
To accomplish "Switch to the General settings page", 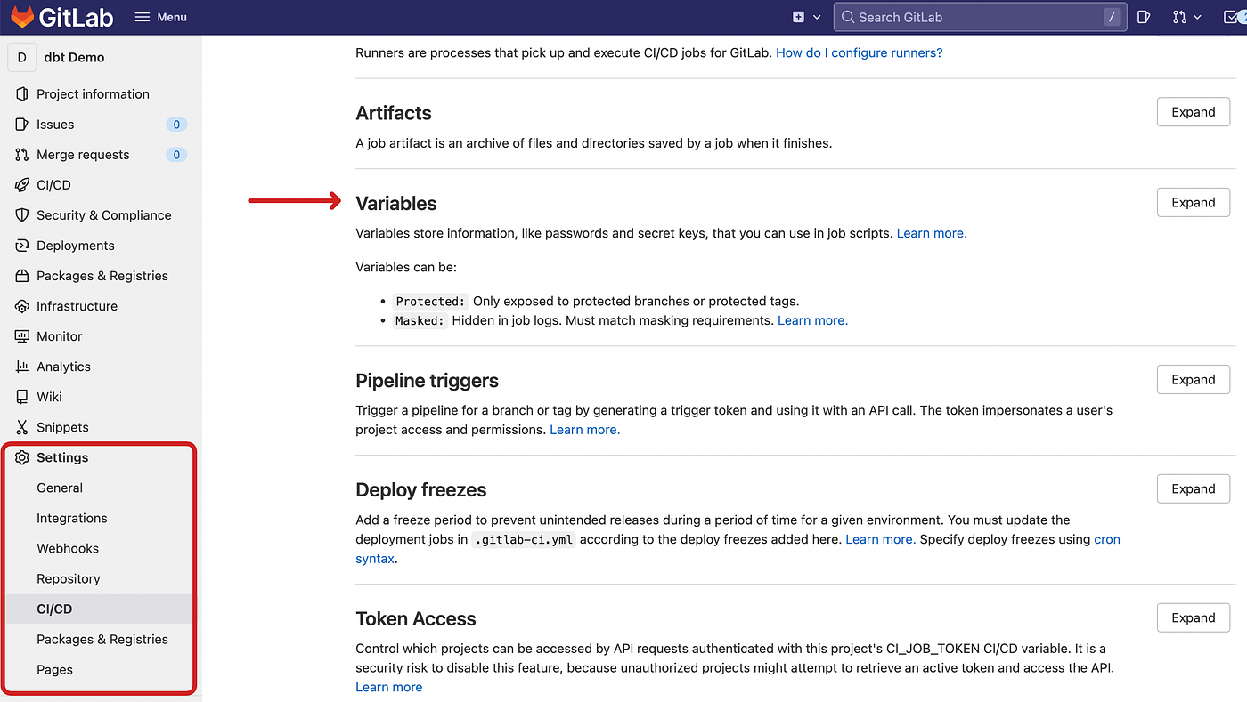I will coord(60,488).
